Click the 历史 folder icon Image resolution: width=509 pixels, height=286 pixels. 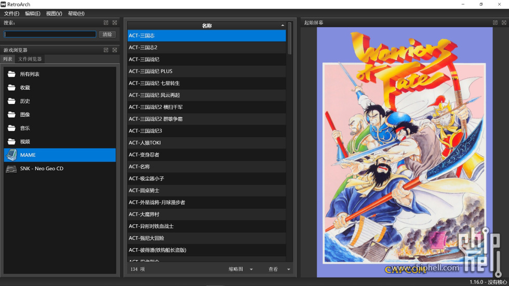pos(11,101)
